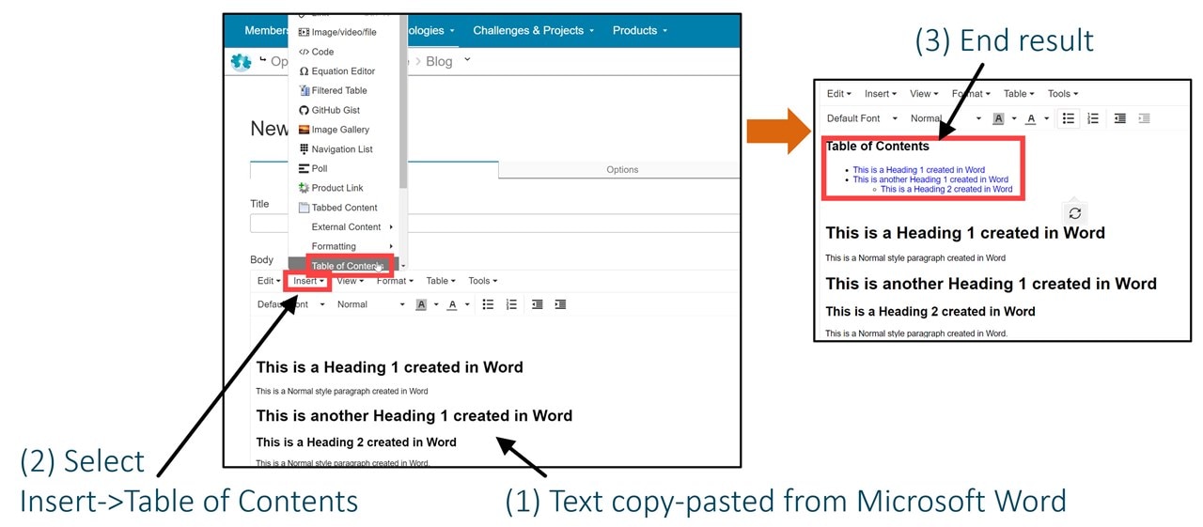Click the Title input field

pyautogui.click(x=494, y=224)
